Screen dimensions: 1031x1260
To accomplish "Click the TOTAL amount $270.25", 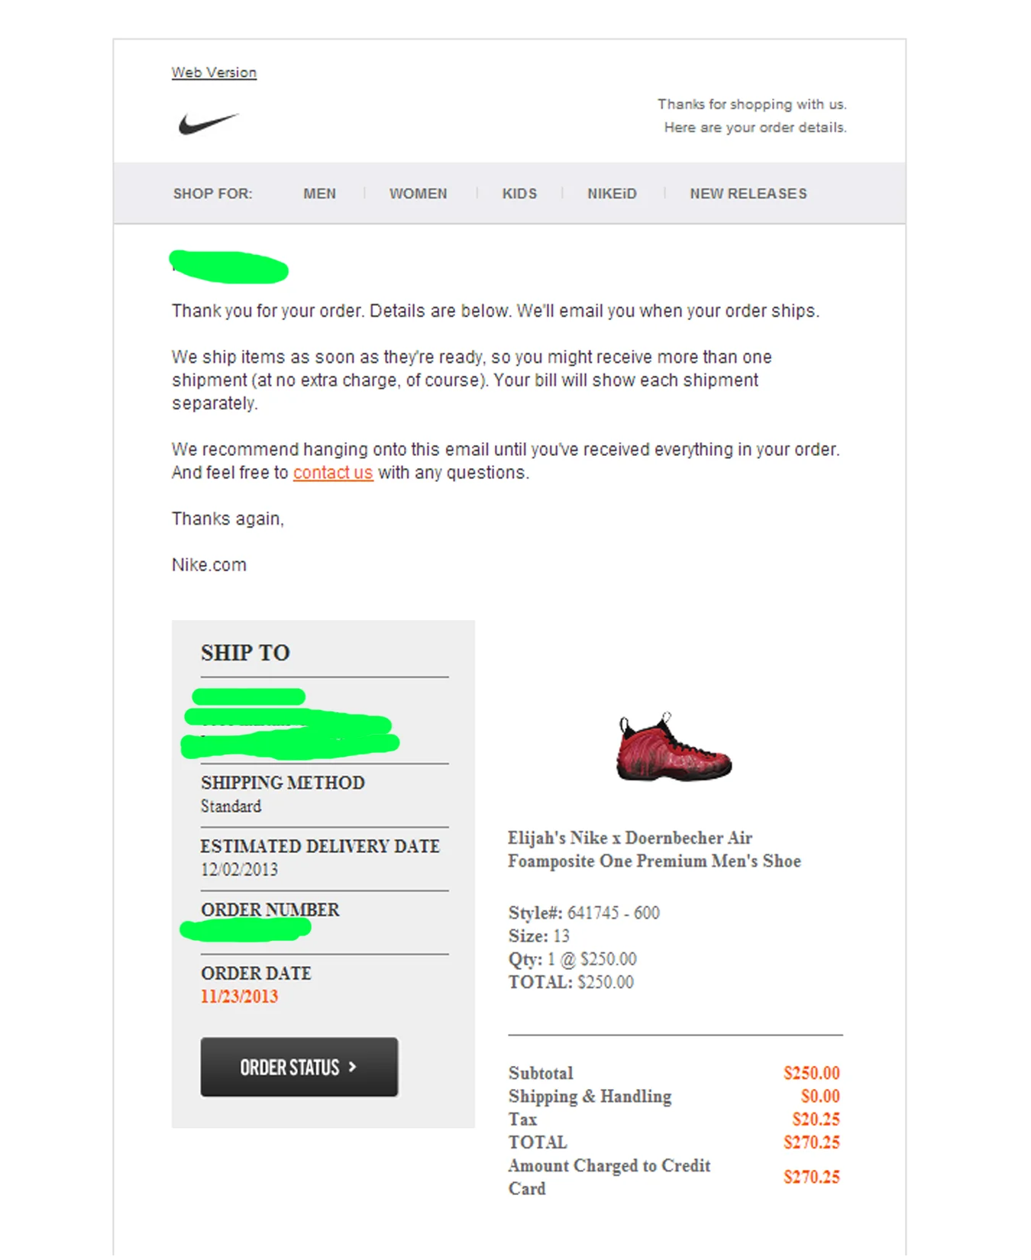I will [811, 1142].
